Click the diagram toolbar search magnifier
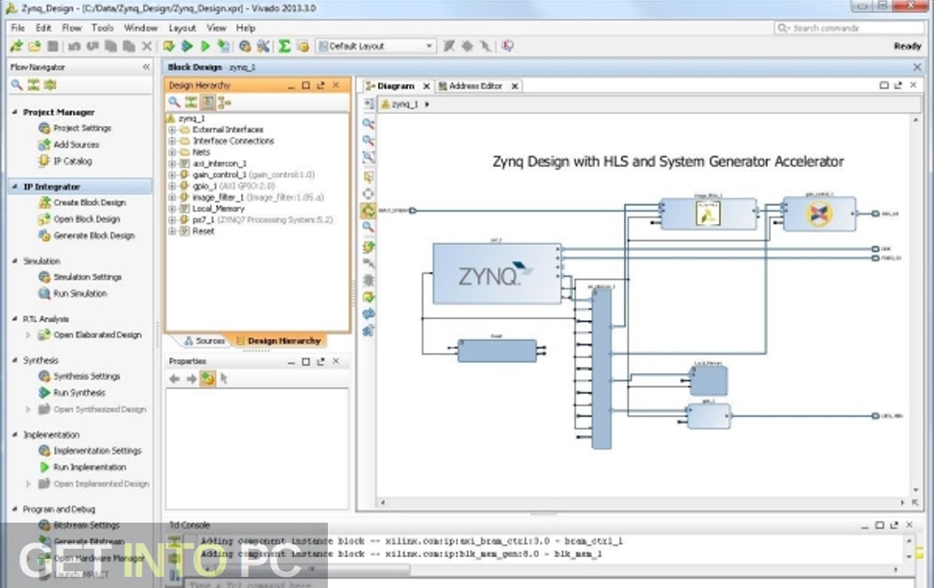 369,227
